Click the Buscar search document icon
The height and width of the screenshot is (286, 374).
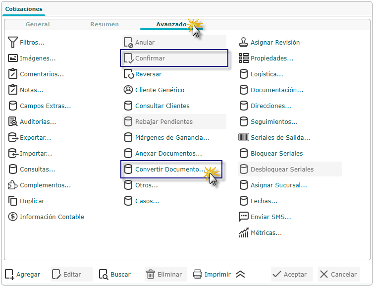(103, 274)
